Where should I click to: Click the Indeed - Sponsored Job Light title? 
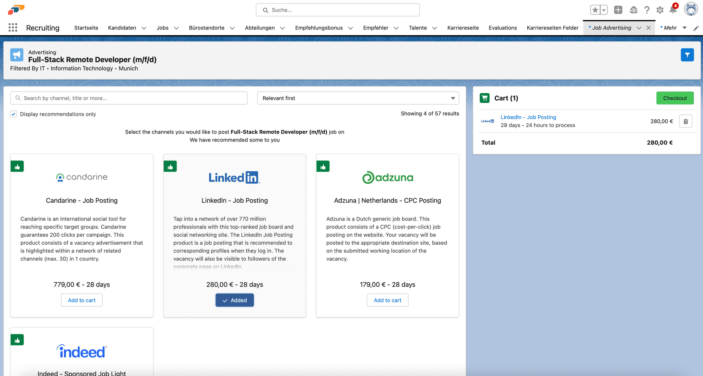(x=82, y=373)
